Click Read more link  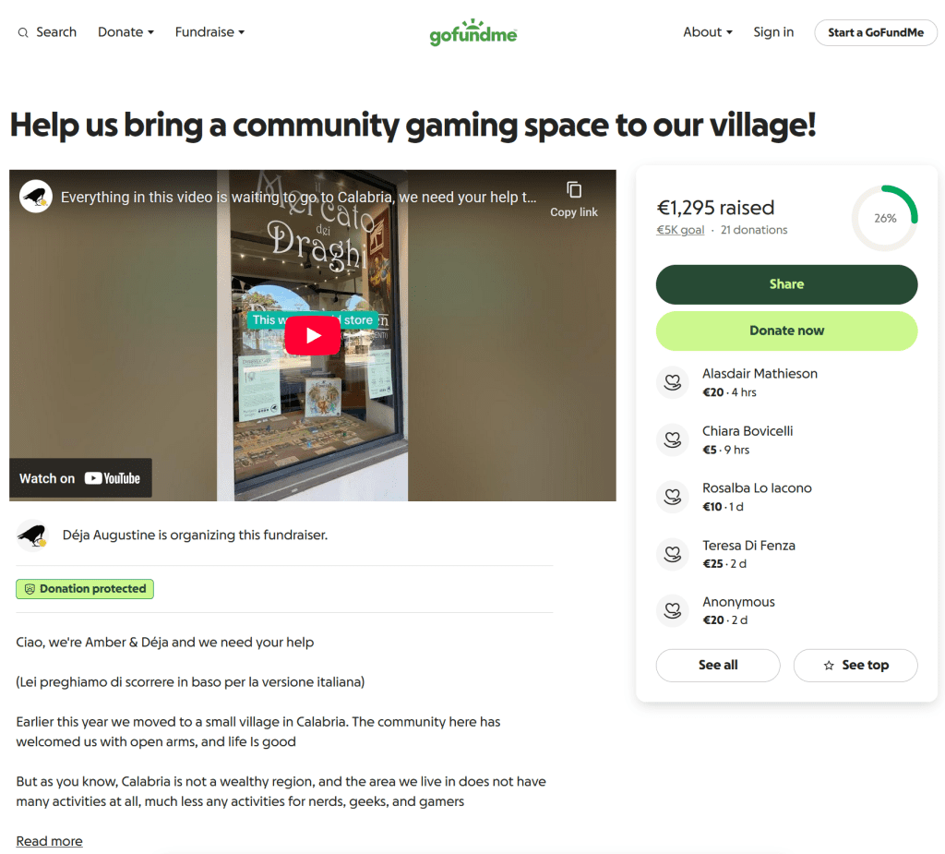point(50,841)
